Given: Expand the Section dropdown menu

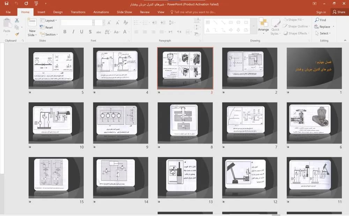Looking at the screenshot, I should pos(49,35).
